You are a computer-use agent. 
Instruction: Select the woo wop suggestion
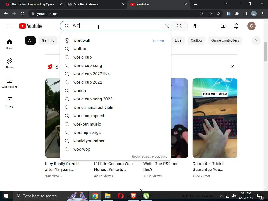click(x=115, y=149)
